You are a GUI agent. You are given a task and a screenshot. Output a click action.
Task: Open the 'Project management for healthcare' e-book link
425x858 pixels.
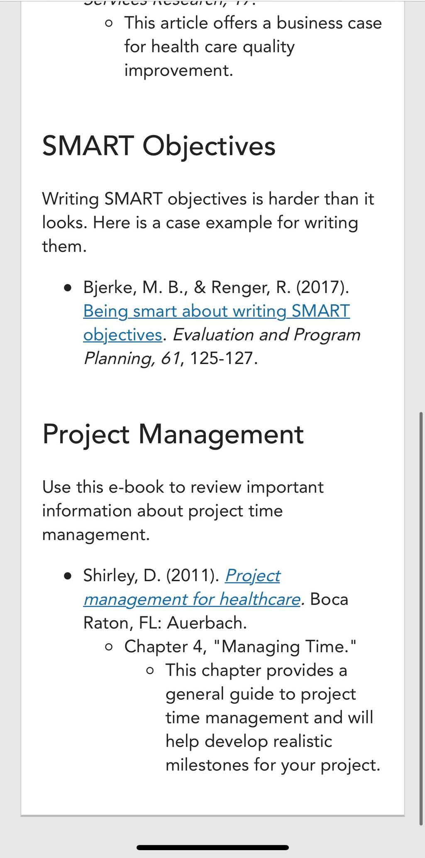191,587
